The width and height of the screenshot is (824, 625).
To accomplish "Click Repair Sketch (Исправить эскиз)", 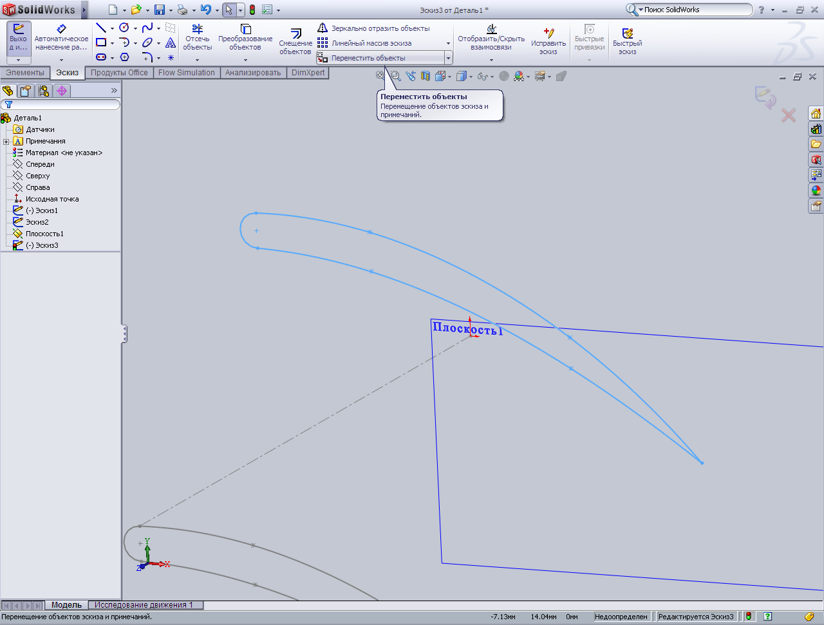I will [x=548, y=41].
